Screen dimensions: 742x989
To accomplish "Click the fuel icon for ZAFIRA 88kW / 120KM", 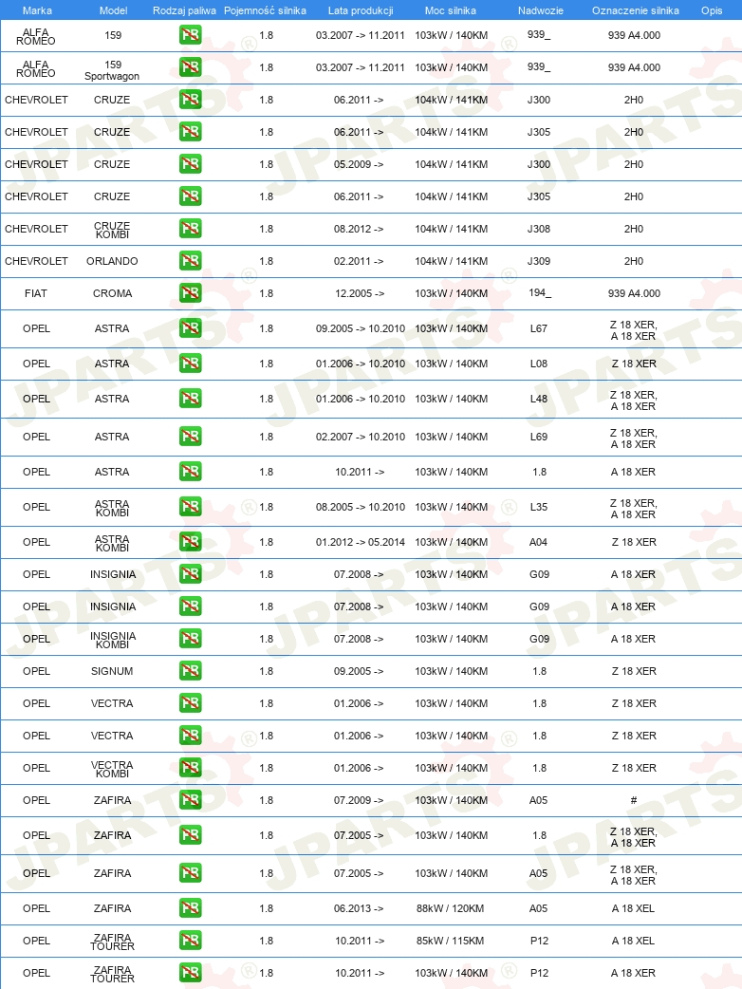I will pos(191,908).
